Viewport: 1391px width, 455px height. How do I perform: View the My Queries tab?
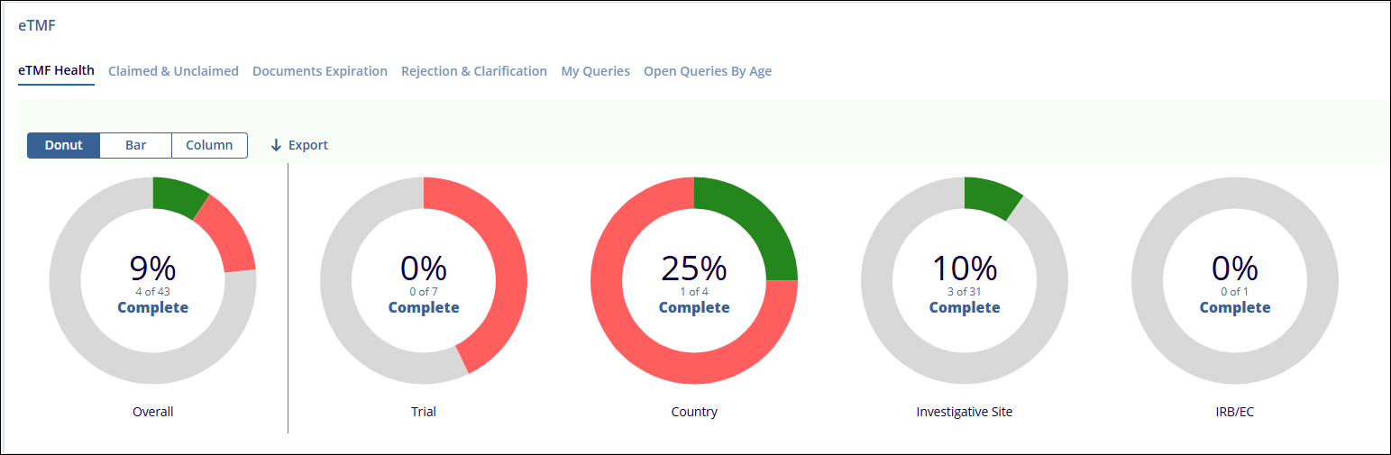coord(595,71)
